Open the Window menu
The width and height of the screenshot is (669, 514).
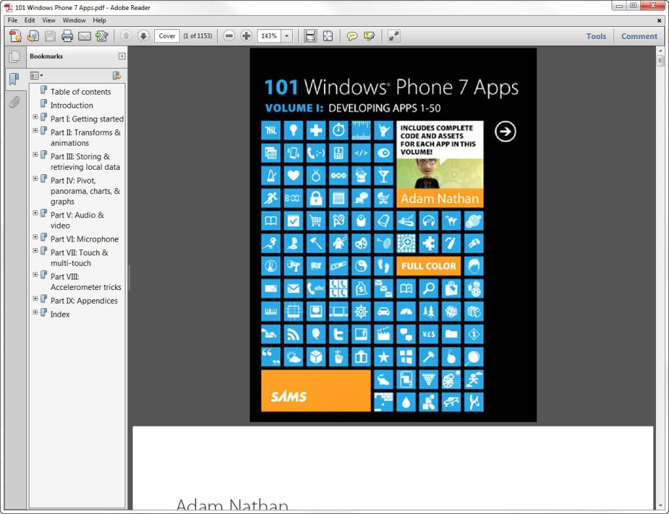[74, 20]
